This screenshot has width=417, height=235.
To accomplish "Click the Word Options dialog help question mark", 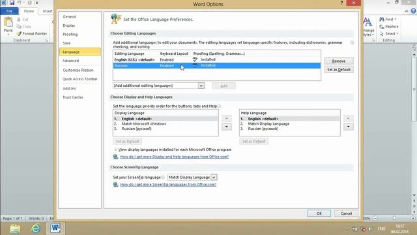I will coord(341,3).
